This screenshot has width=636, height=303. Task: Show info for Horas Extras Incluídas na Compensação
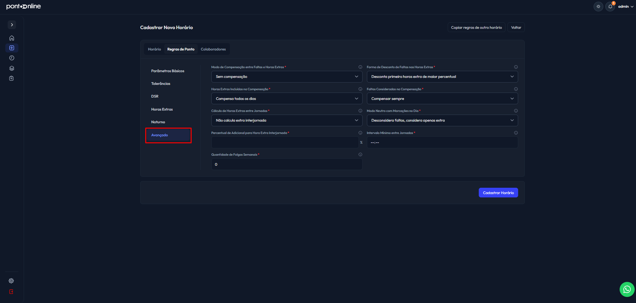point(360,89)
